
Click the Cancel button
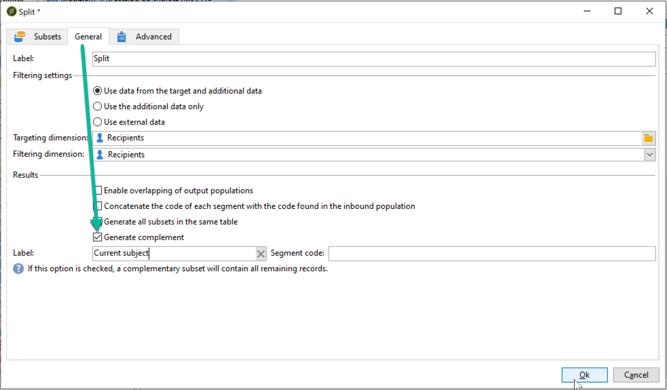coord(636,375)
